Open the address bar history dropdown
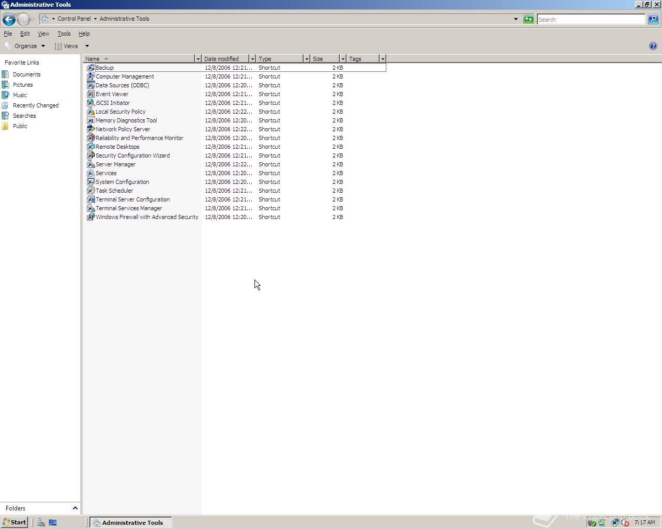Viewport: 662px width, 529px height. tap(516, 19)
